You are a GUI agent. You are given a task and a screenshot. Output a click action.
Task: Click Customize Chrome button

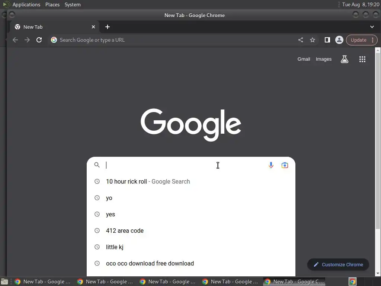[338, 265]
